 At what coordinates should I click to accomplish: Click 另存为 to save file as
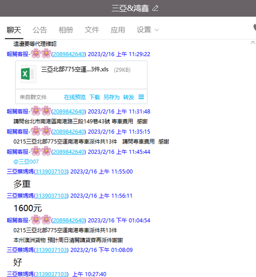111,97
